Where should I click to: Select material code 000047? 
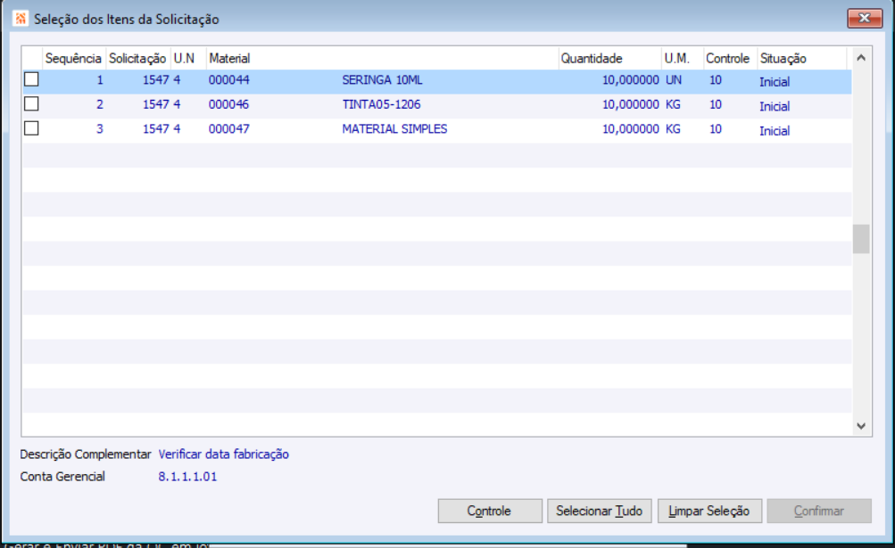pyautogui.click(x=229, y=129)
